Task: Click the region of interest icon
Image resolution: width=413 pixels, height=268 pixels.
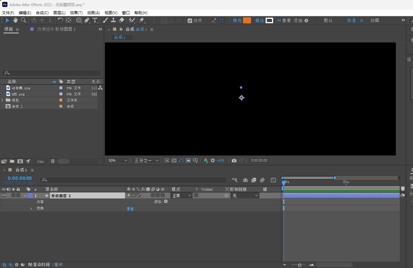Action: pyautogui.click(x=188, y=161)
